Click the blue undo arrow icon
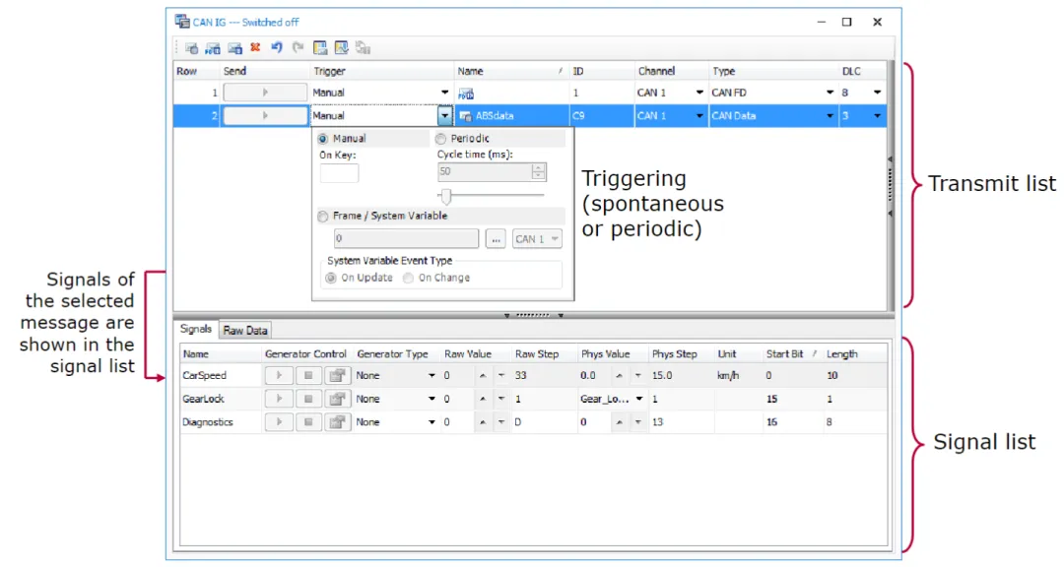The image size is (1064, 567). [276, 47]
